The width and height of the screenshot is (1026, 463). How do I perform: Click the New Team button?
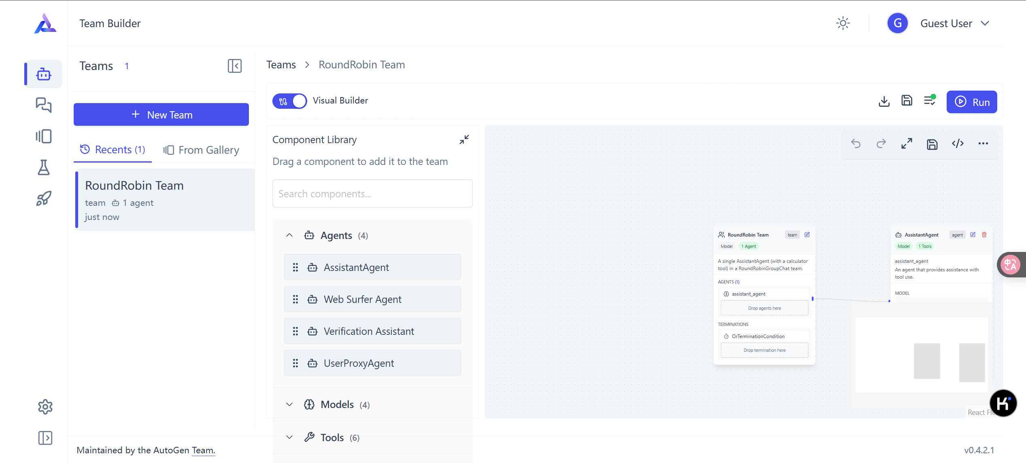coord(161,115)
